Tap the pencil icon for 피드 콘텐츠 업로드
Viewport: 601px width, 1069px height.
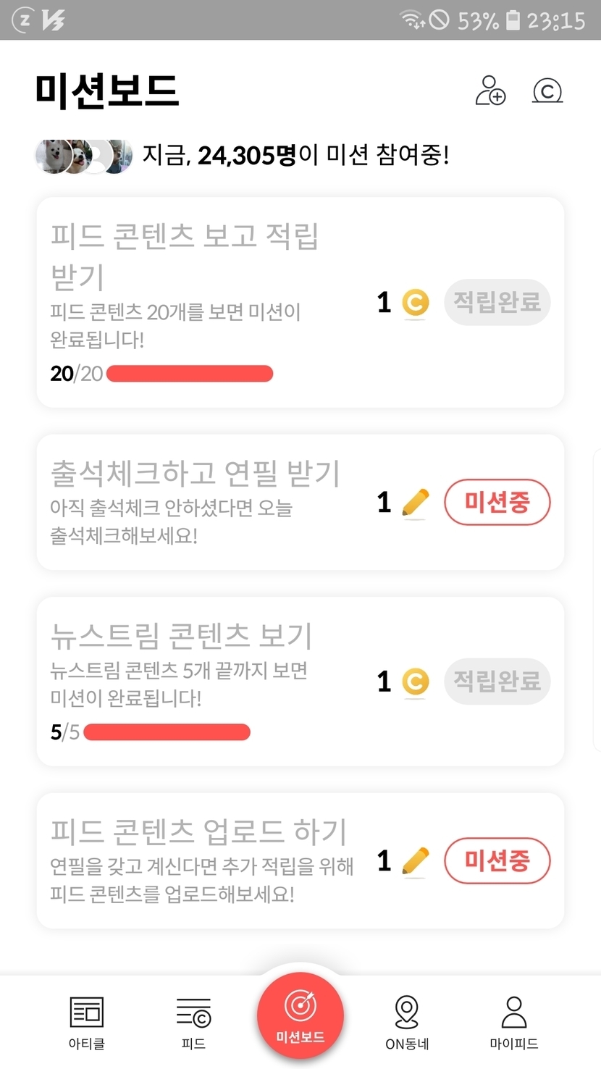(415, 861)
